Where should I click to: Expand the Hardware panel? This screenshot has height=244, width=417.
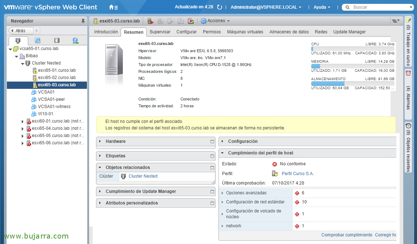tap(100, 141)
